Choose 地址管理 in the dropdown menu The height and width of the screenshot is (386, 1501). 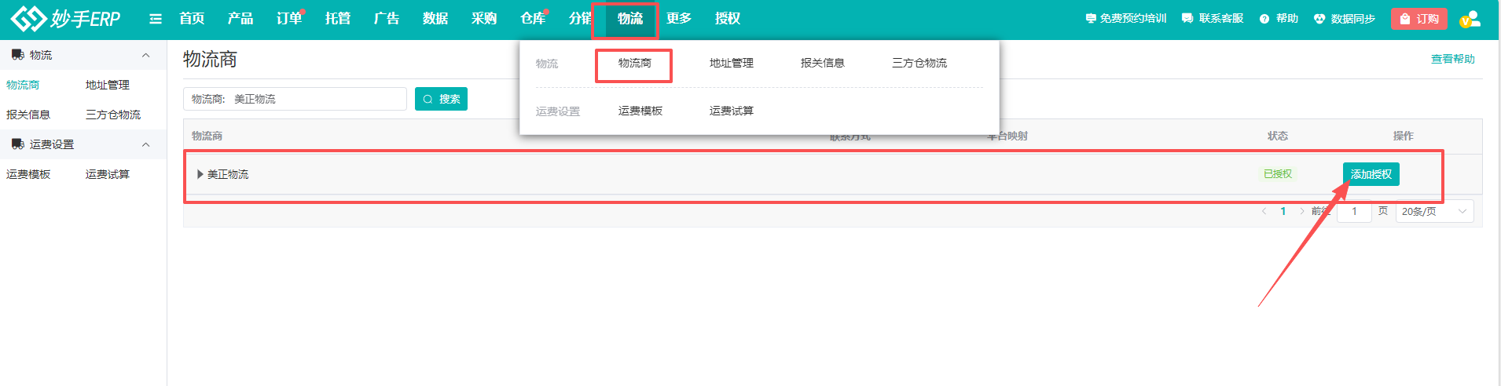point(732,63)
